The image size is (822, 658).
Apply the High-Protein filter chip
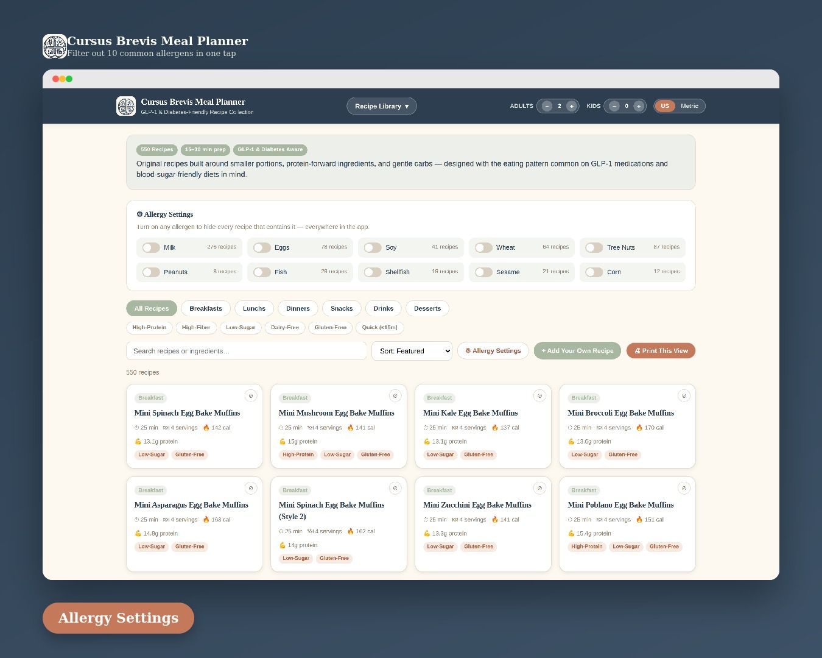pyautogui.click(x=149, y=328)
